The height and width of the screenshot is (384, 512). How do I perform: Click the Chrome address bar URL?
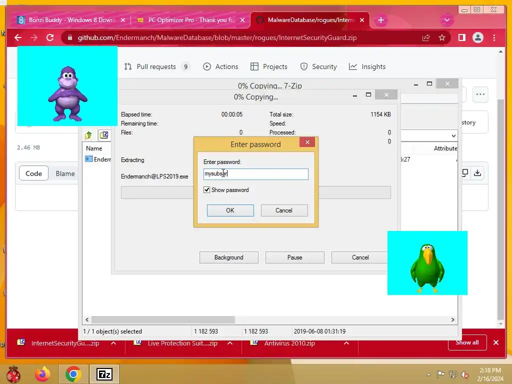click(x=217, y=37)
